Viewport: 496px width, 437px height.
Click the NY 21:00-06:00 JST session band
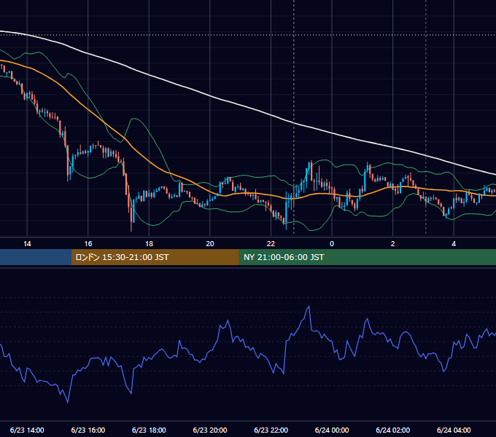pos(367,257)
